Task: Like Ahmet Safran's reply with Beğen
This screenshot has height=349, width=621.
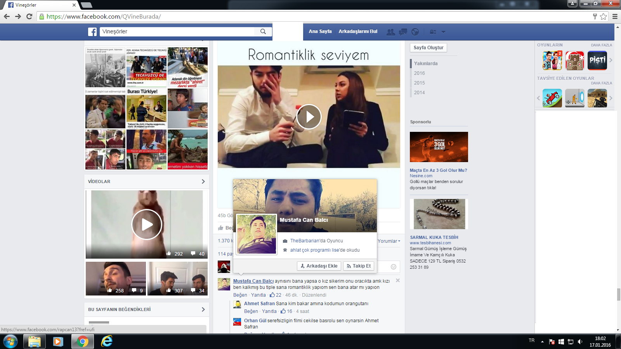Action: click(251, 311)
